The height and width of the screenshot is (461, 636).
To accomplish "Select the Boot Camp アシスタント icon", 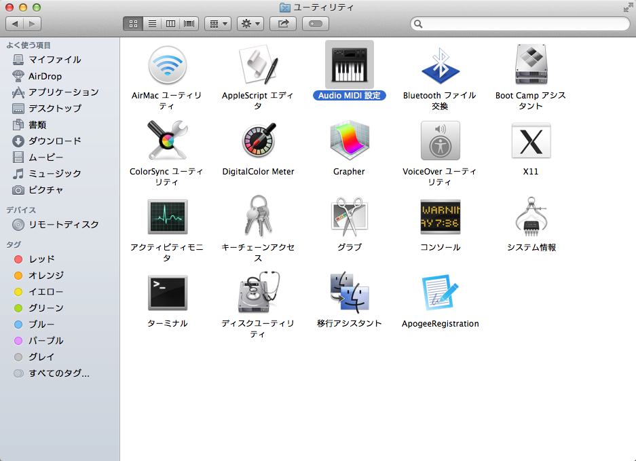I will point(531,64).
